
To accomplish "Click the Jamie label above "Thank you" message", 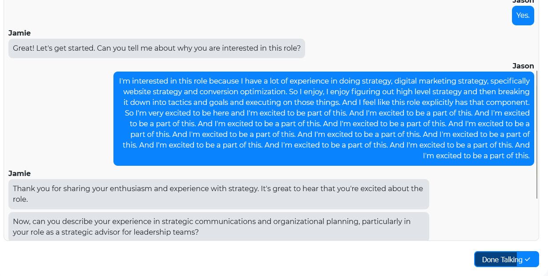I will [20, 173].
